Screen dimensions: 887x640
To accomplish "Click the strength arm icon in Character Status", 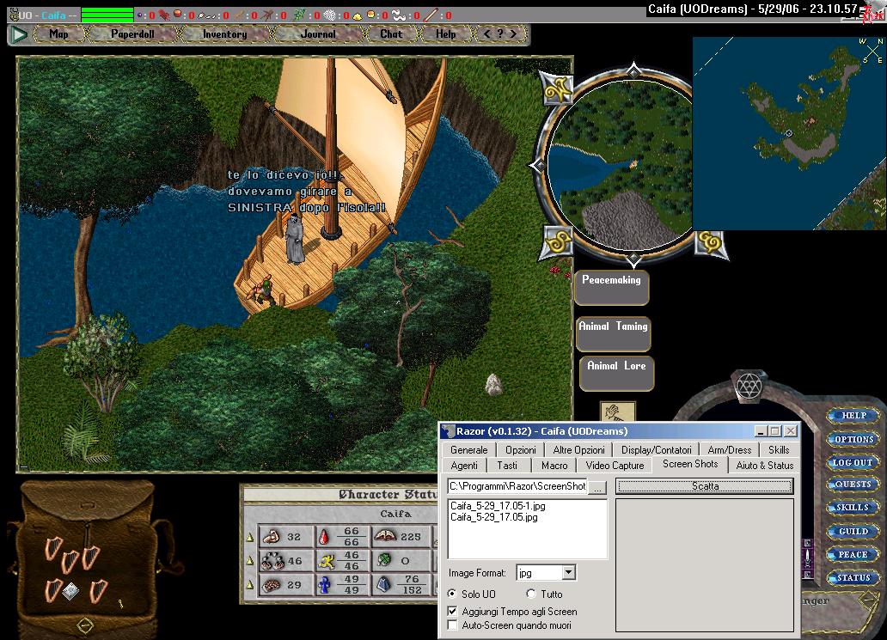I will (x=272, y=536).
